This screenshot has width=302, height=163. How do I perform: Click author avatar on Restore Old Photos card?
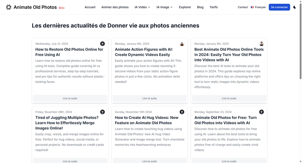(102, 44)
